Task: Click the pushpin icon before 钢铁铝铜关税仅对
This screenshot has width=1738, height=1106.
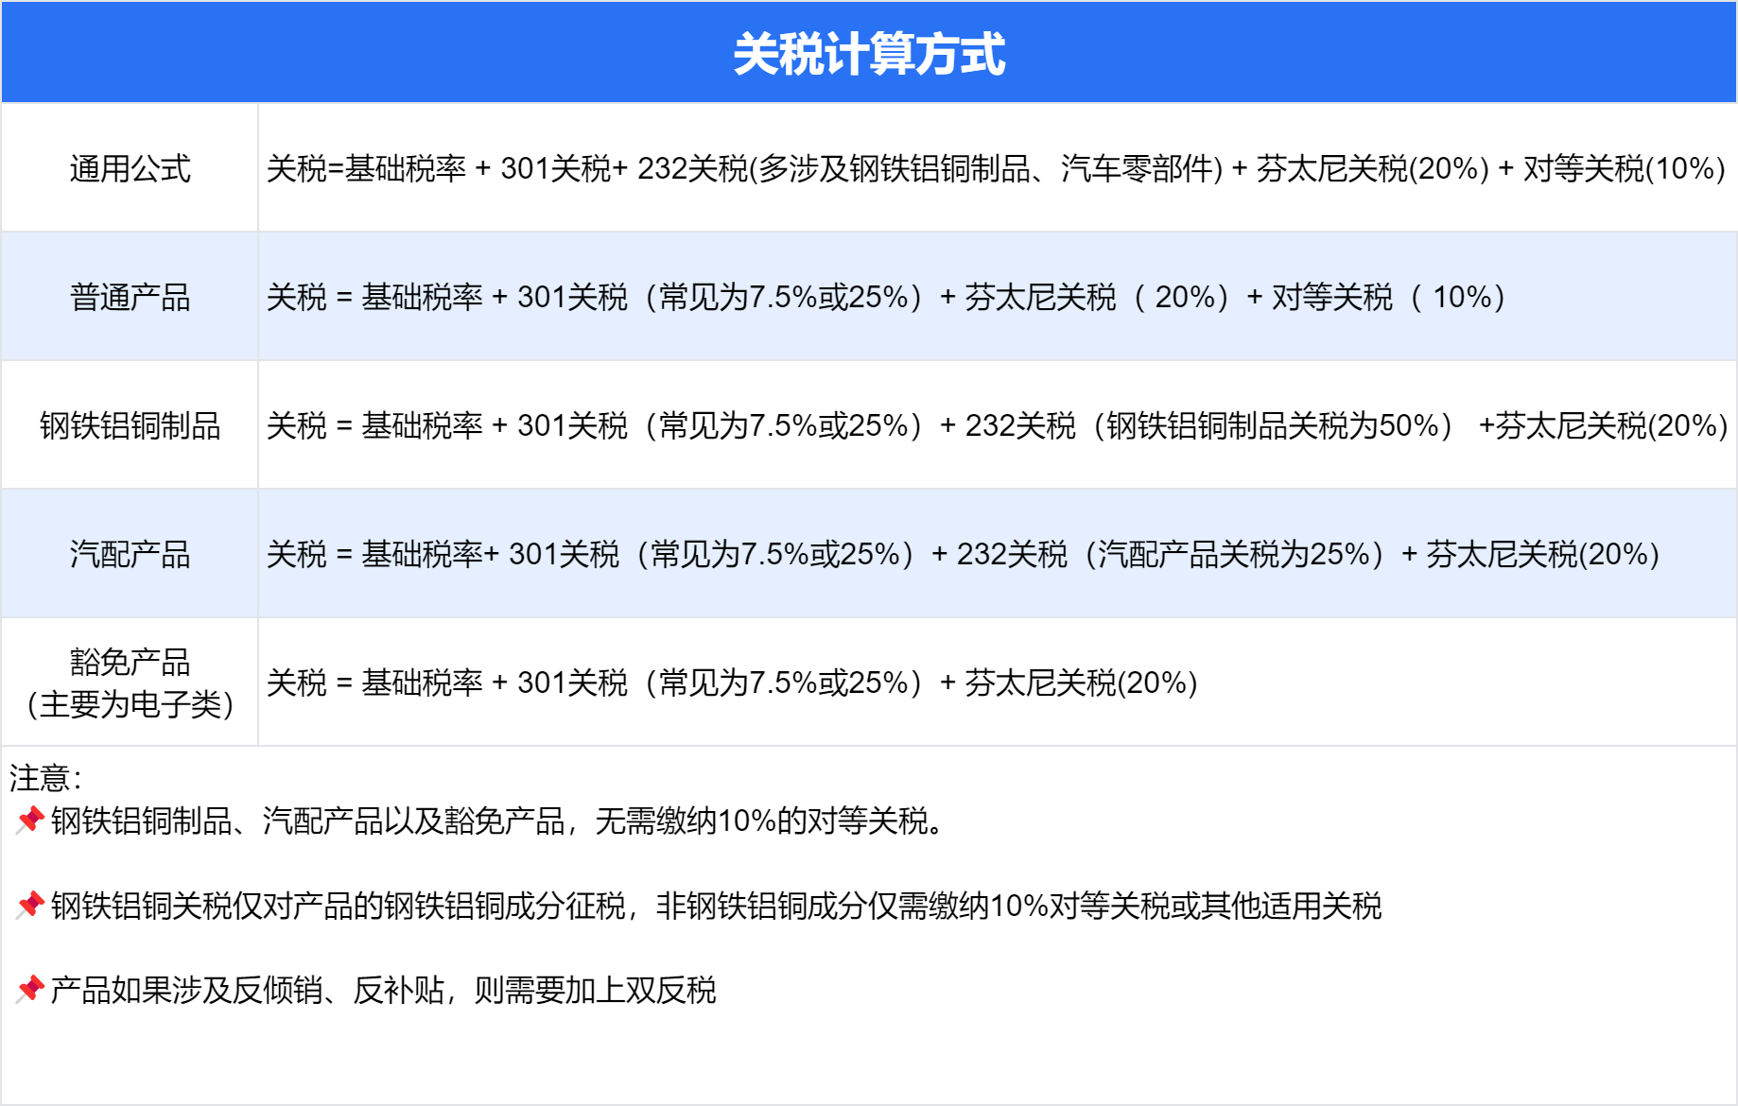Action: point(29,906)
